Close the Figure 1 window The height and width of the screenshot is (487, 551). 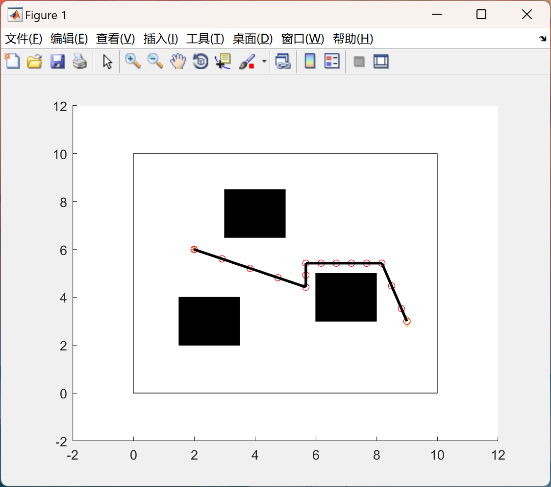(527, 14)
